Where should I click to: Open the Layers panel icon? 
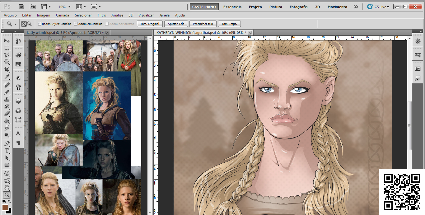(18, 101)
